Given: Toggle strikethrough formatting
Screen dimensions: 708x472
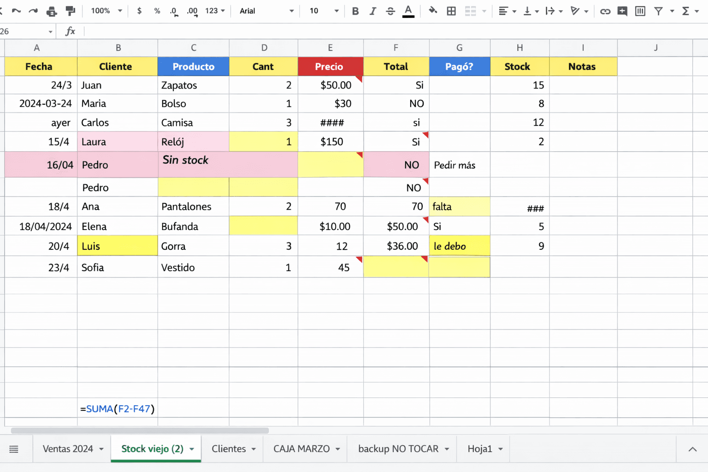Looking at the screenshot, I should pyautogui.click(x=390, y=11).
